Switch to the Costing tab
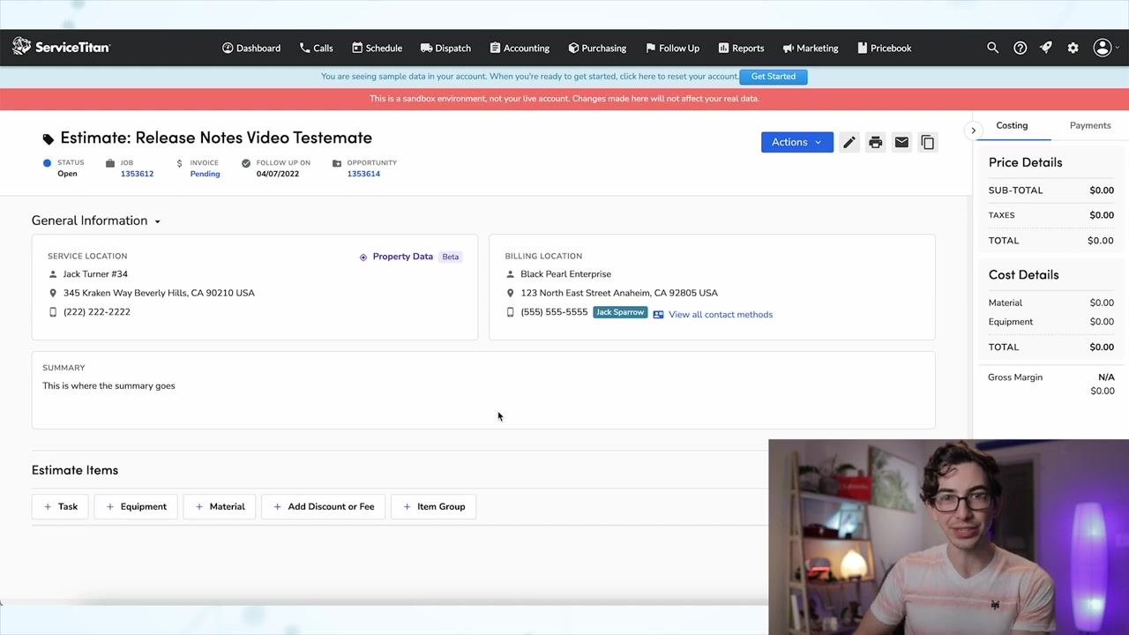 (x=1012, y=125)
